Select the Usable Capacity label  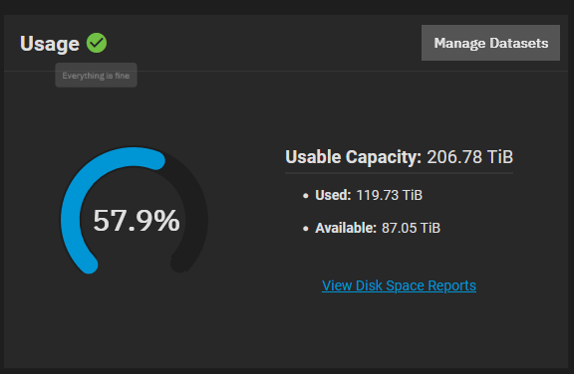click(353, 157)
